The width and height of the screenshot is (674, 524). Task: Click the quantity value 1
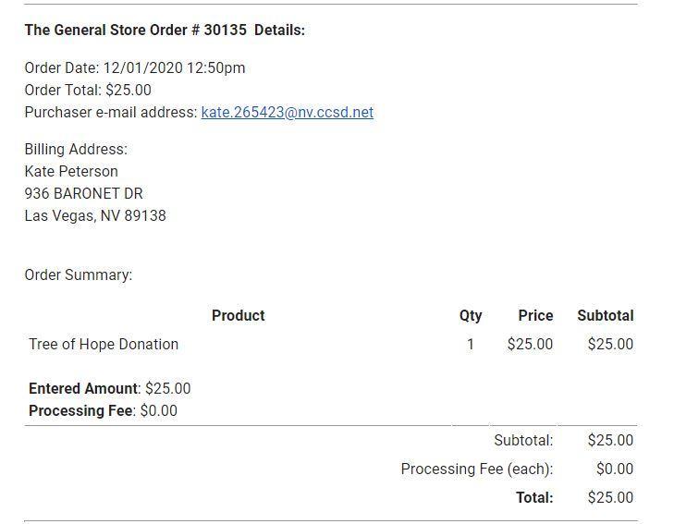[471, 345]
